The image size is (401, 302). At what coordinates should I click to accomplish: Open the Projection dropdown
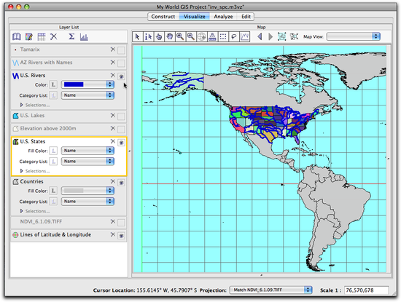pyautogui.click(x=270, y=290)
